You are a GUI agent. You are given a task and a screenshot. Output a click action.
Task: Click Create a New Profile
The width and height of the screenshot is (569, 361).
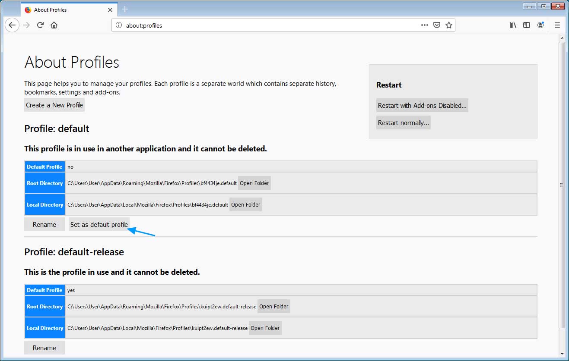54,105
